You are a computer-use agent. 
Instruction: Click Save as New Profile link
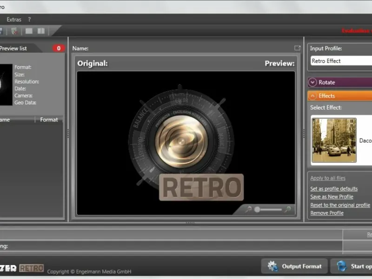(332, 197)
